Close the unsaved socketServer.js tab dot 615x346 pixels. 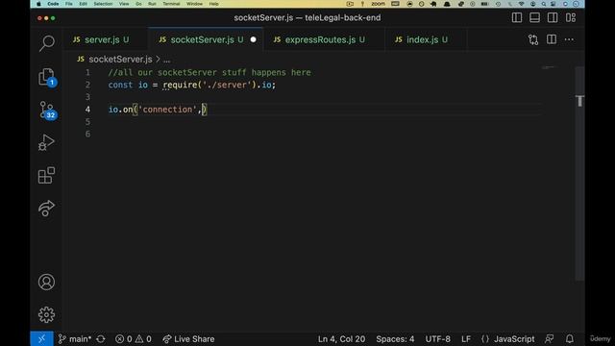click(254, 39)
